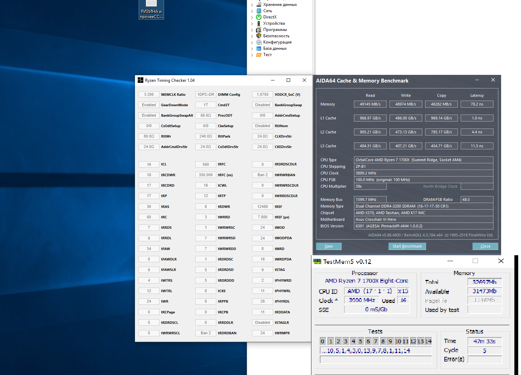The image size is (521, 375).
Task: Click L1 Cache Copy value 969.14 GB/s
Action: (x=441, y=118)
